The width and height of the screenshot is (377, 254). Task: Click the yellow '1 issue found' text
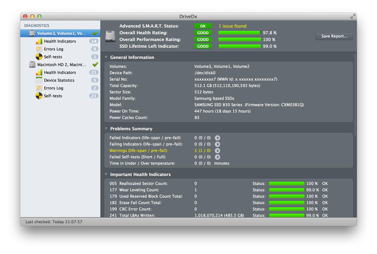(232, 26)
